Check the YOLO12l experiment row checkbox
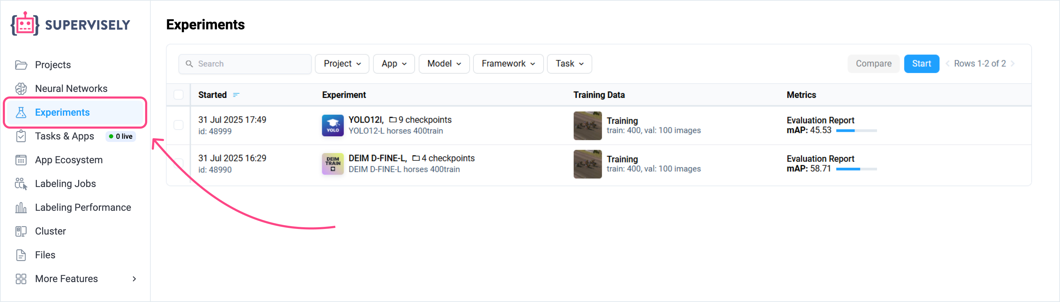This screenshot has width=1060, height=302. (x=178, y=125)
